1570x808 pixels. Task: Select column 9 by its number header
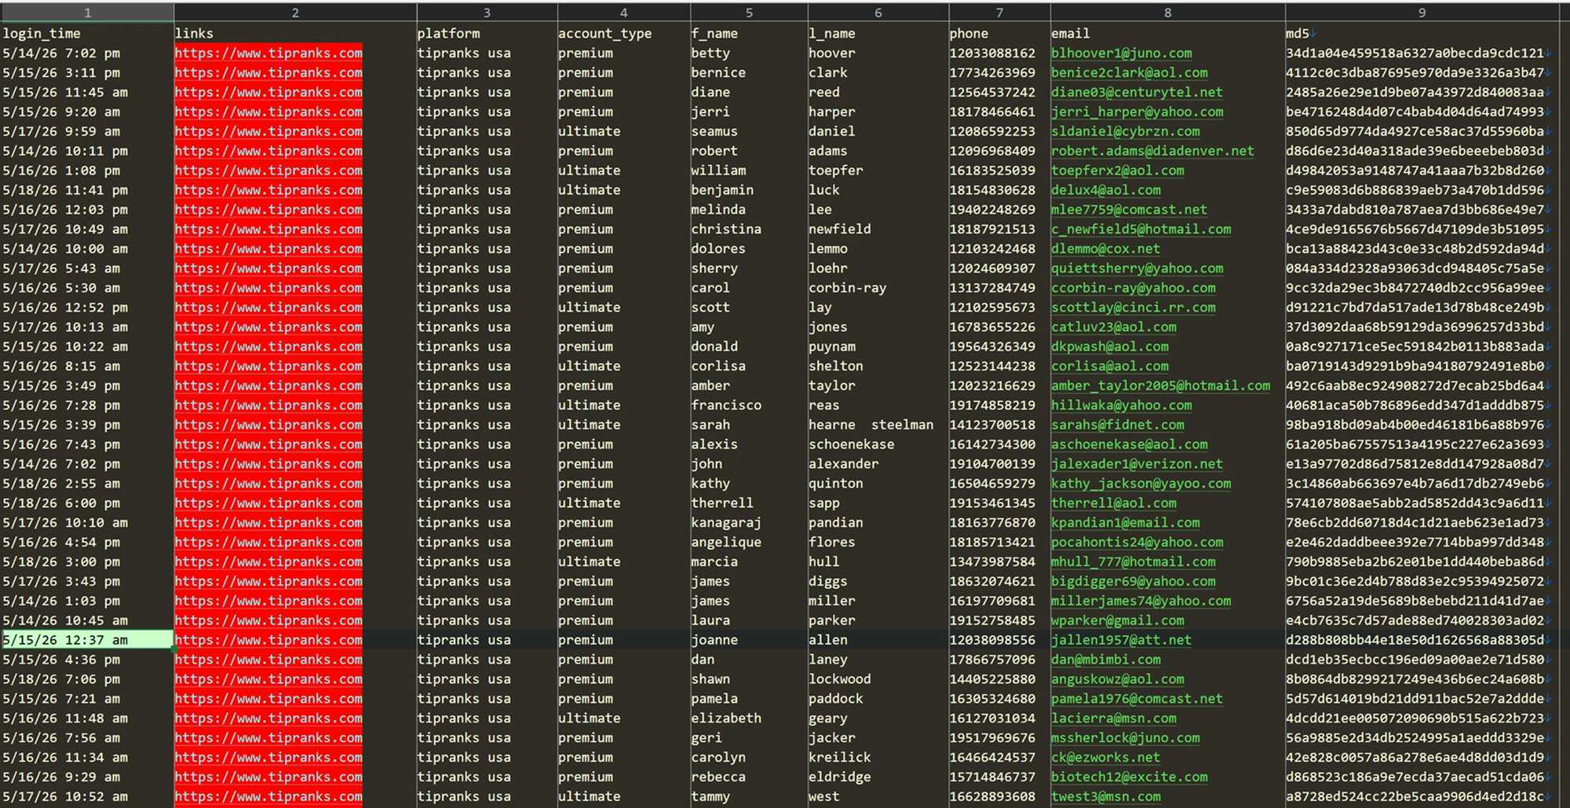pos(1422,13)
